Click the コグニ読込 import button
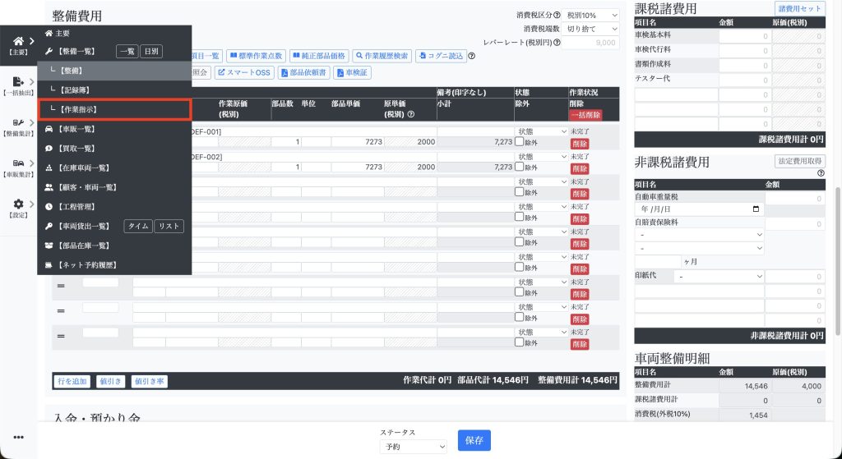842x459 pixels. (x=441, y=56)
